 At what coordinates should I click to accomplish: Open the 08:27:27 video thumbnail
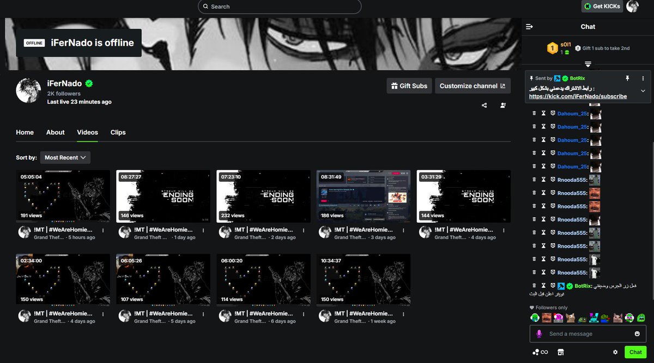click(163, 196)
